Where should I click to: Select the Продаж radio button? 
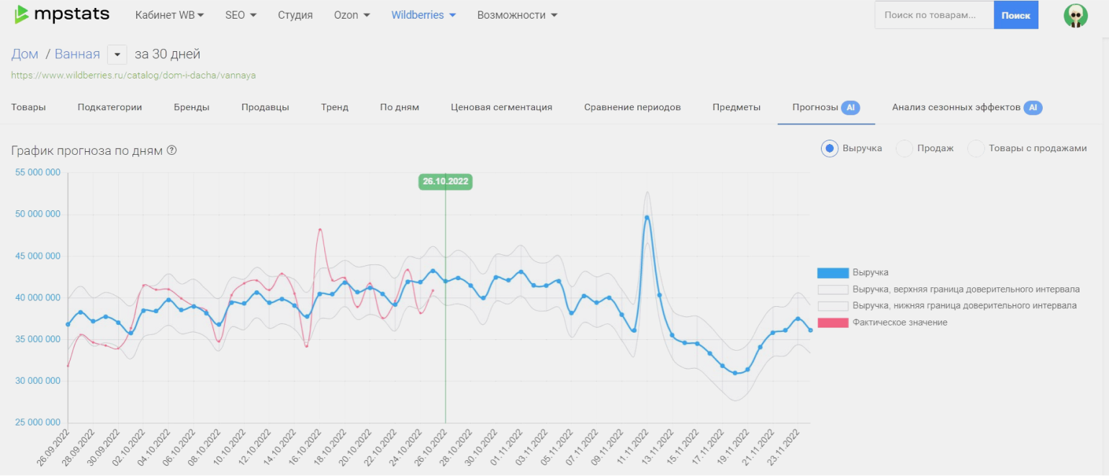pyautogui.click(x=904, y=148)
